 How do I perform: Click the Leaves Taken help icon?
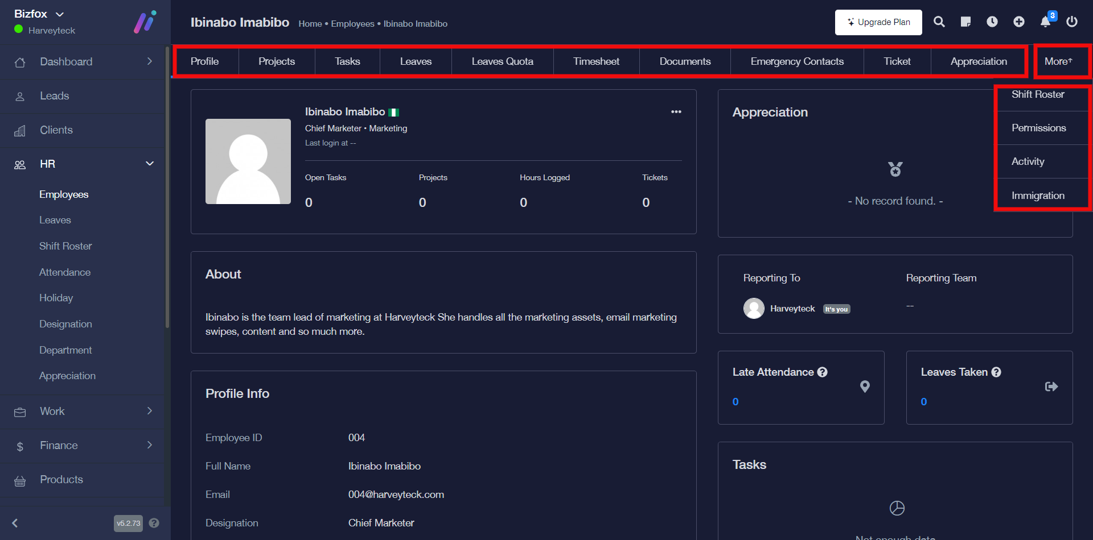pos(996,372)
